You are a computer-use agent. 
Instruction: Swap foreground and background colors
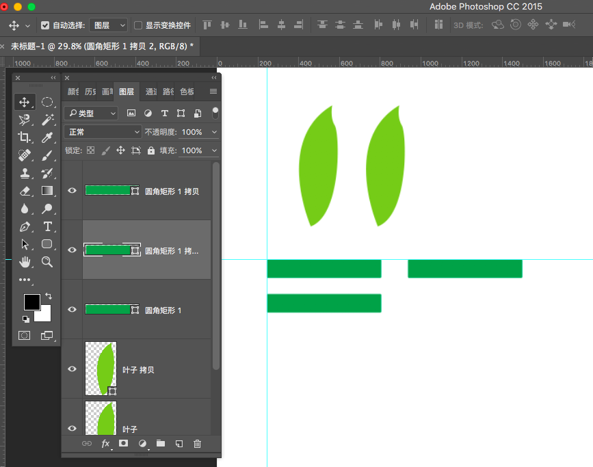pos(49,295)
